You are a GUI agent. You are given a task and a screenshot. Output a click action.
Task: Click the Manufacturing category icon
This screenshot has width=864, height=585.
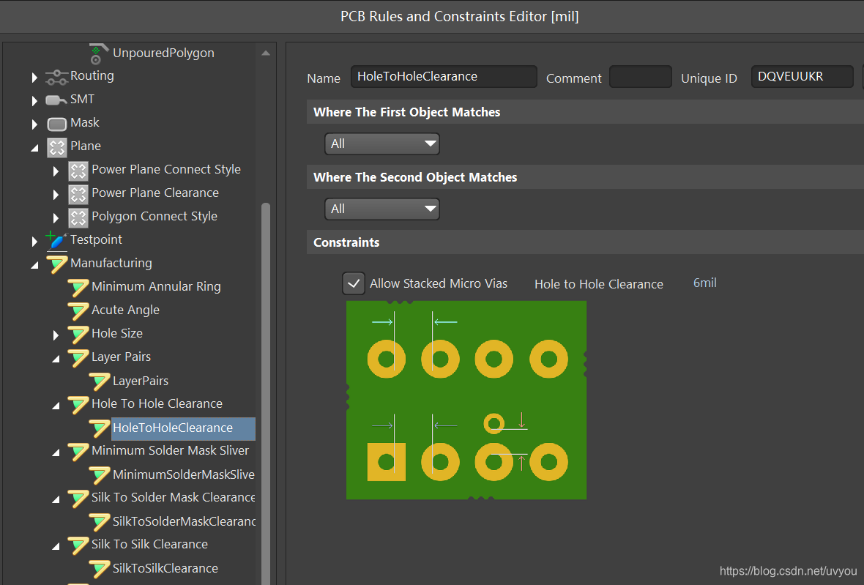tap(56, 264)
